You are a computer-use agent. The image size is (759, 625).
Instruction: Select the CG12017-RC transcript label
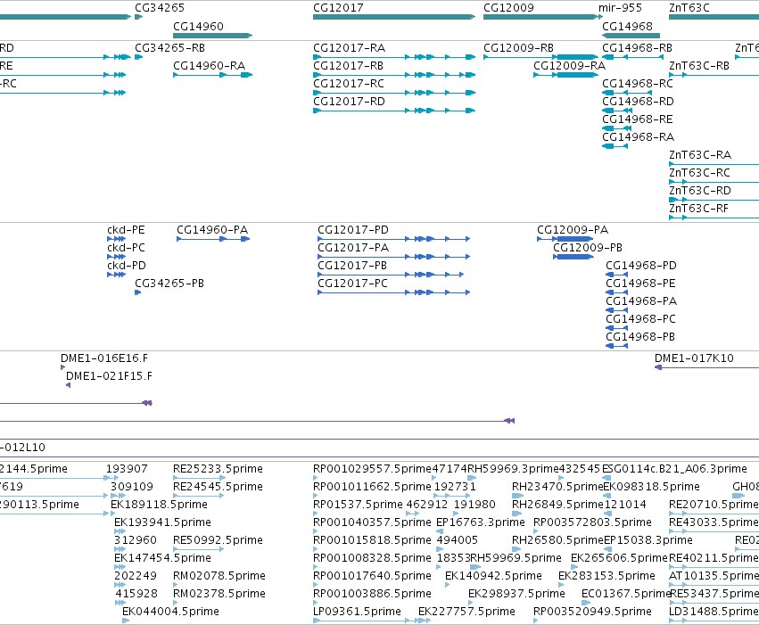[x=349, y=84]
